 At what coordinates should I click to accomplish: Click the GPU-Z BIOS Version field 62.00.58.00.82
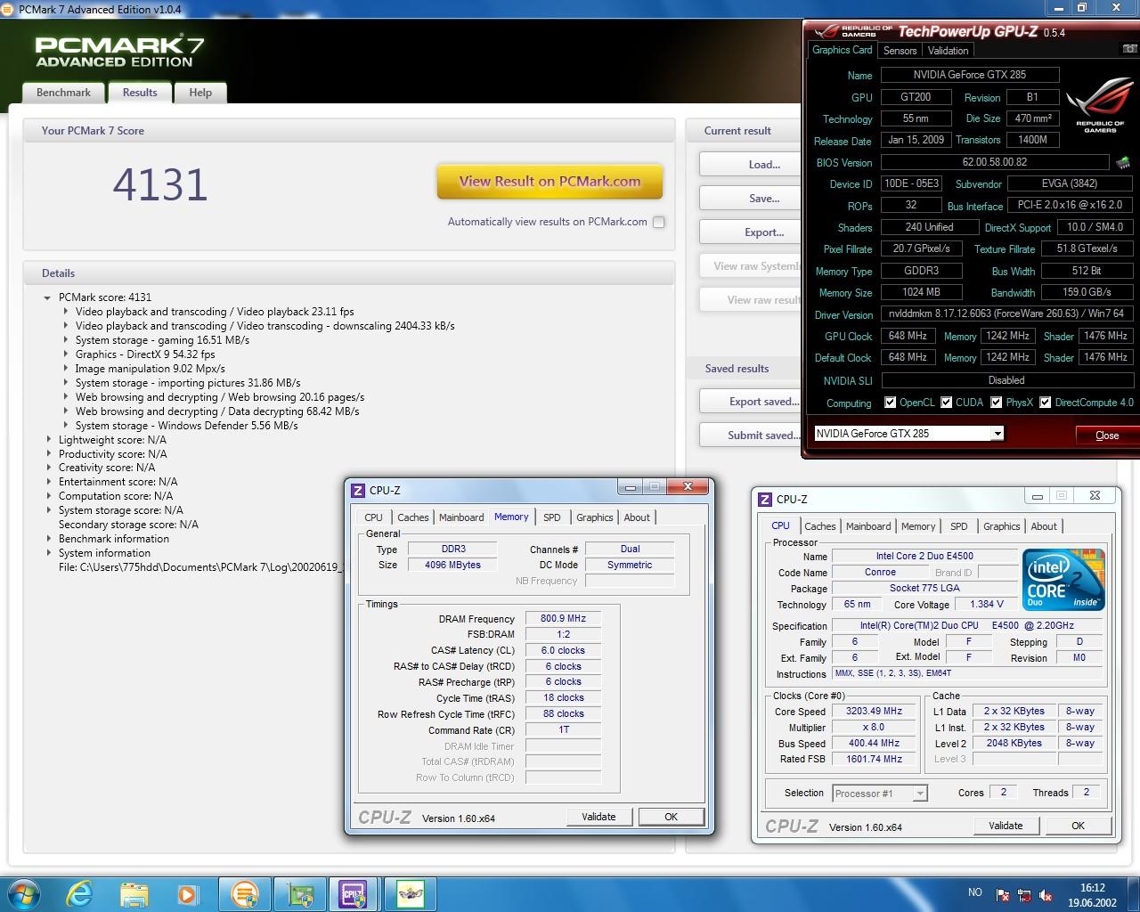[x=995, y=162]
